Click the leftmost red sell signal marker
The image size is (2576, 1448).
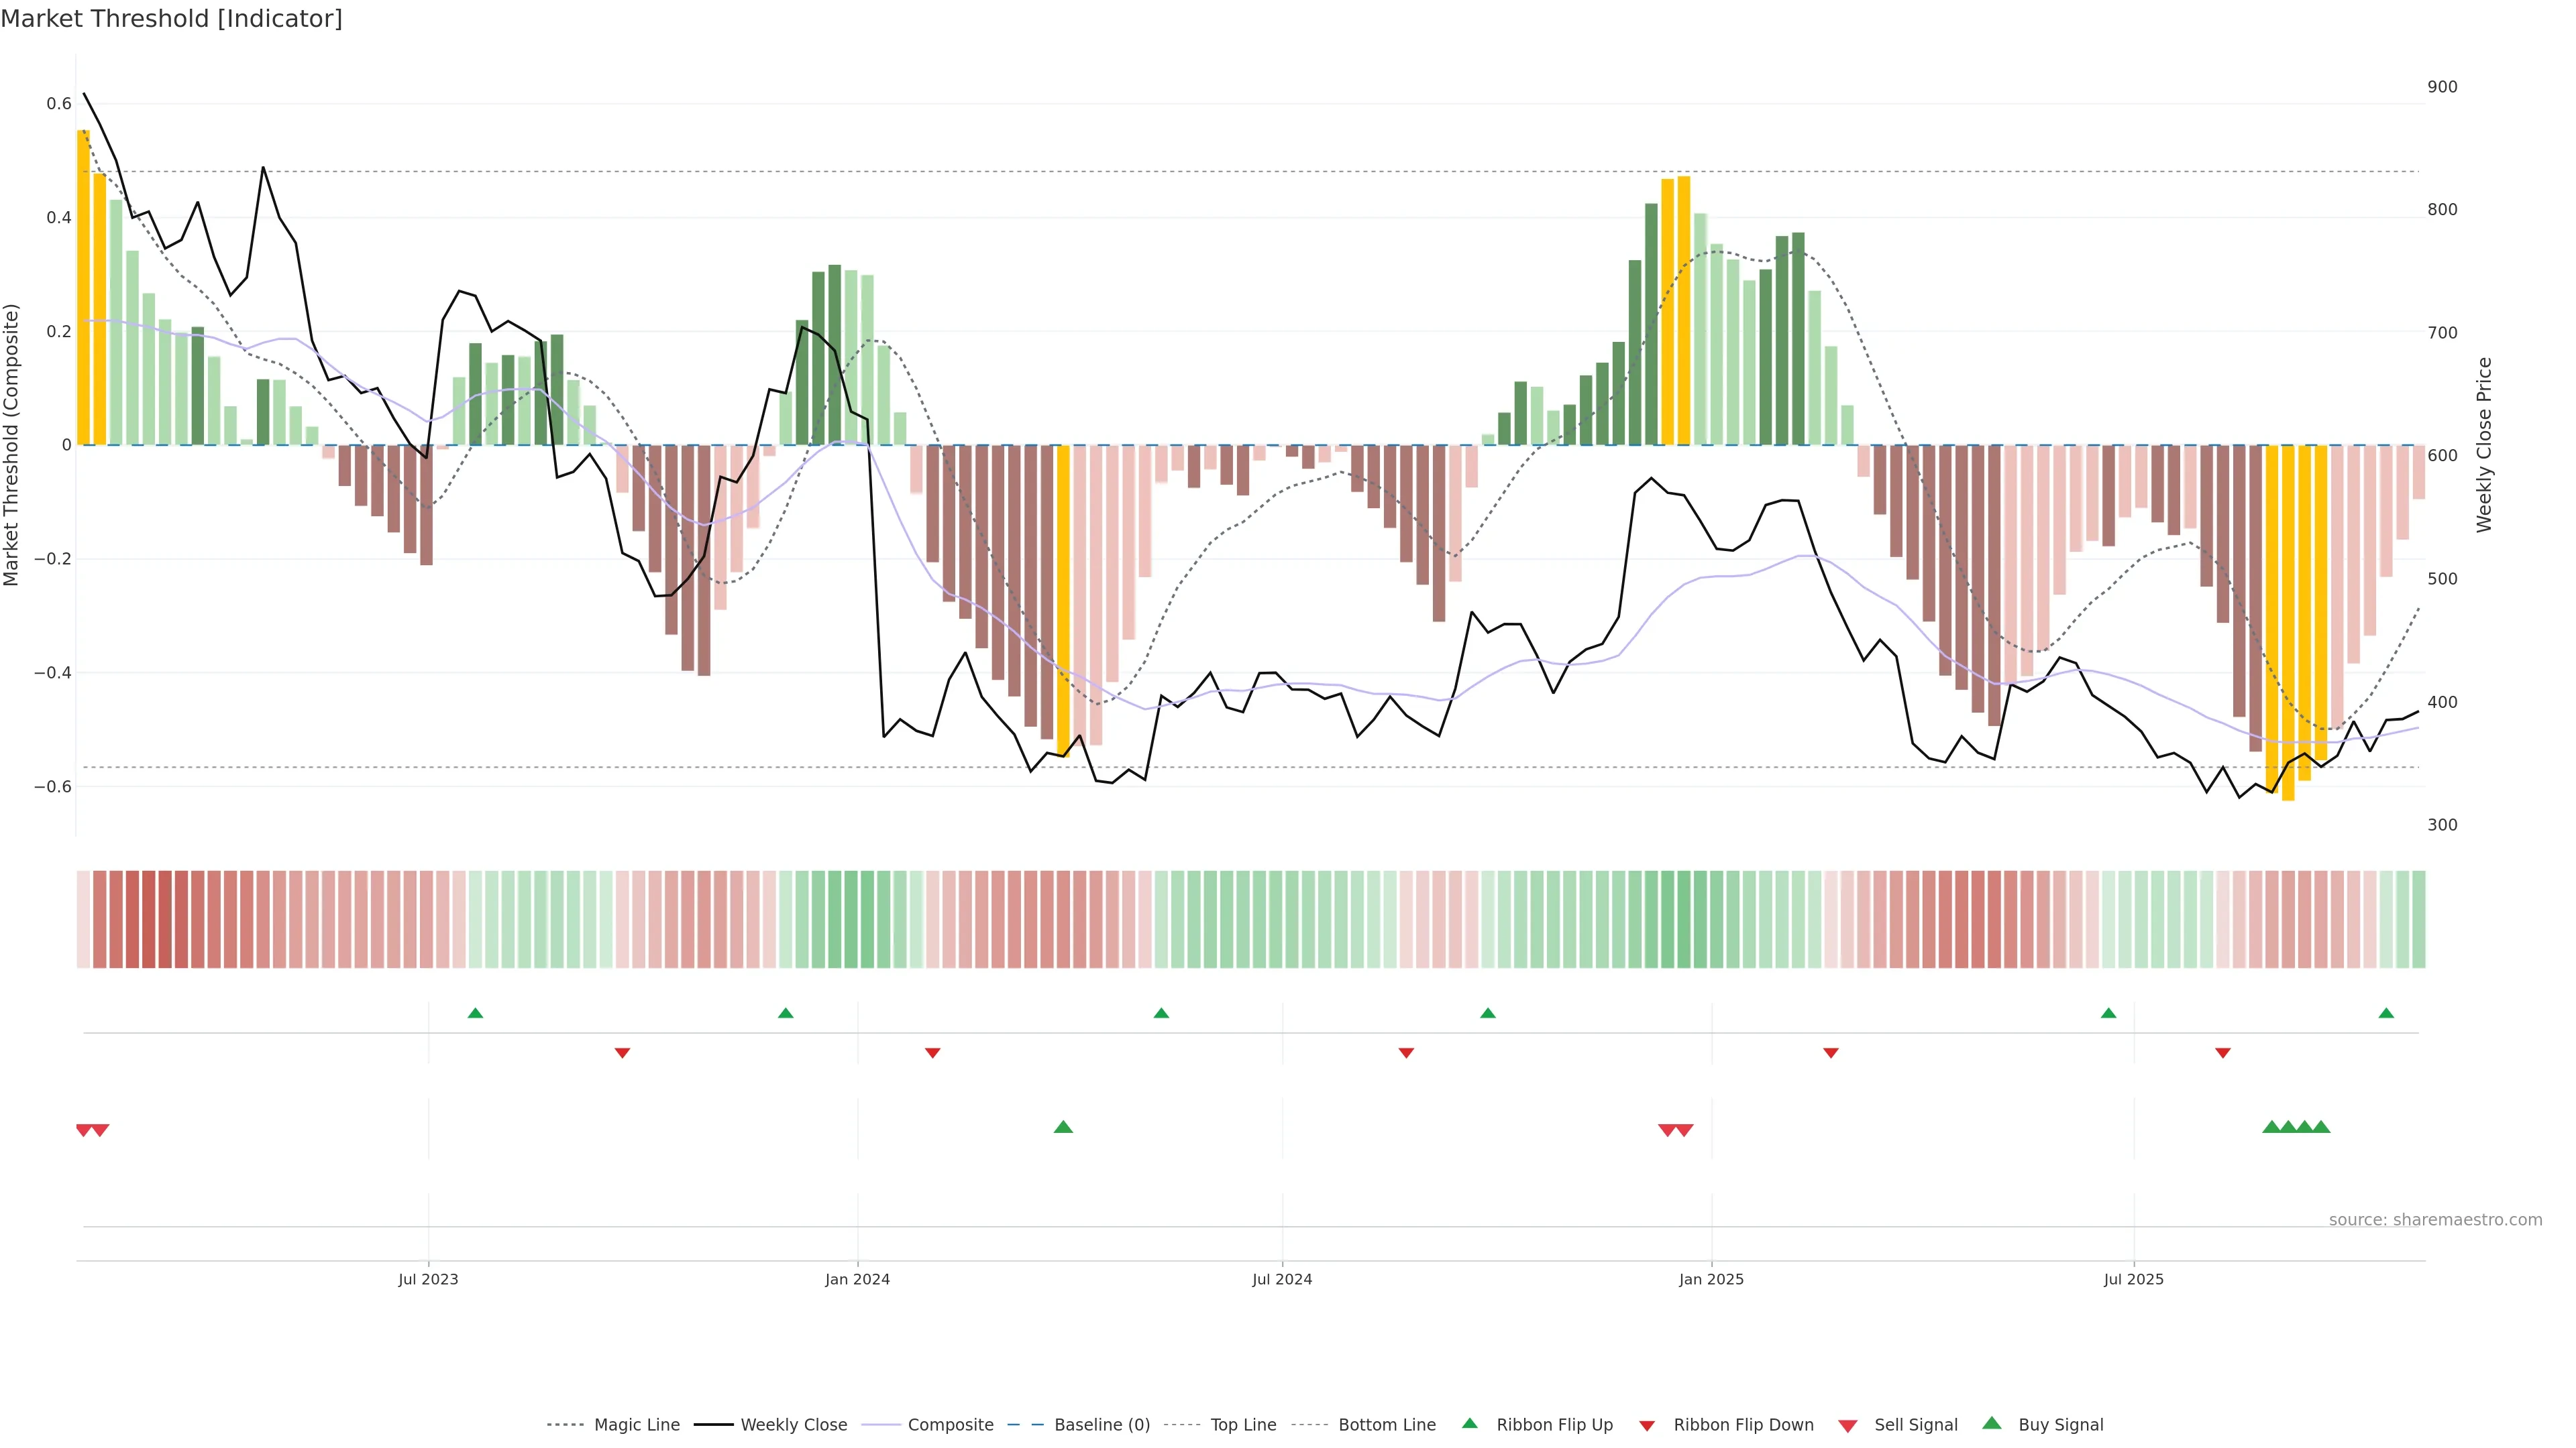[x=84, y=1130]
